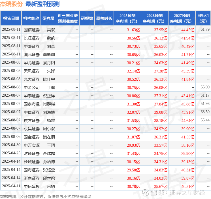Click target price 61.79

point(205,30)
